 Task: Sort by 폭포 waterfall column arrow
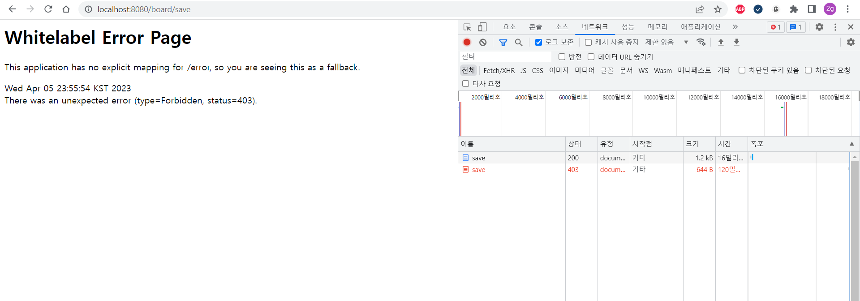pos(852,144)
